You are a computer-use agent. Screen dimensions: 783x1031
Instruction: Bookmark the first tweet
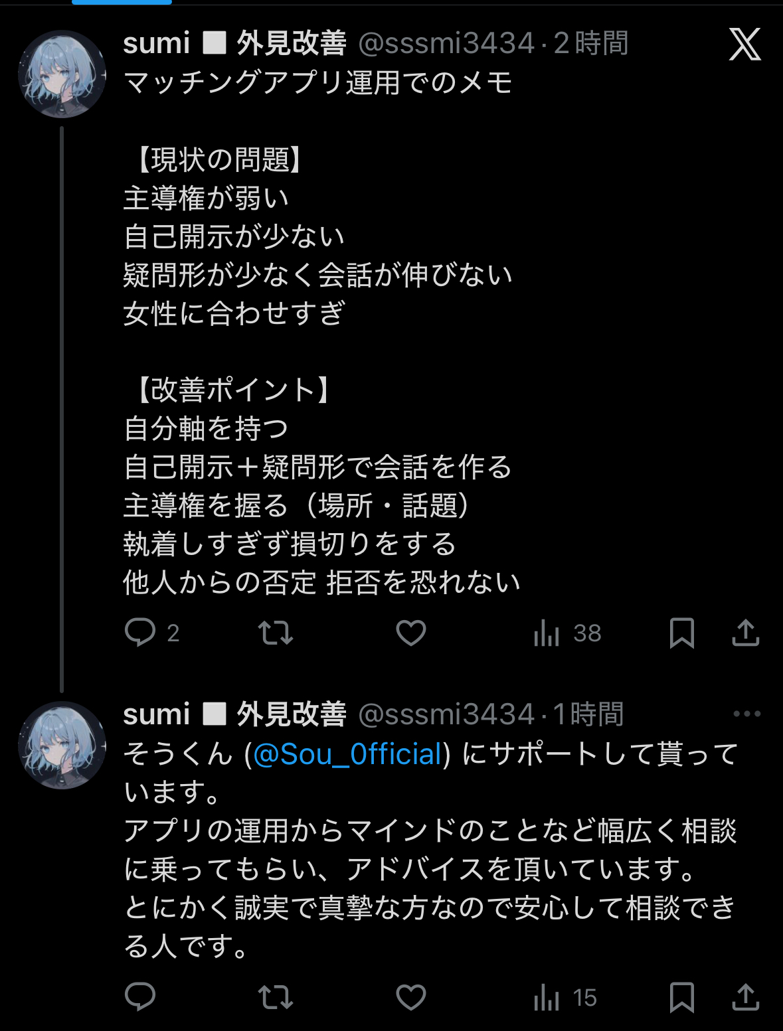[681, 633]
